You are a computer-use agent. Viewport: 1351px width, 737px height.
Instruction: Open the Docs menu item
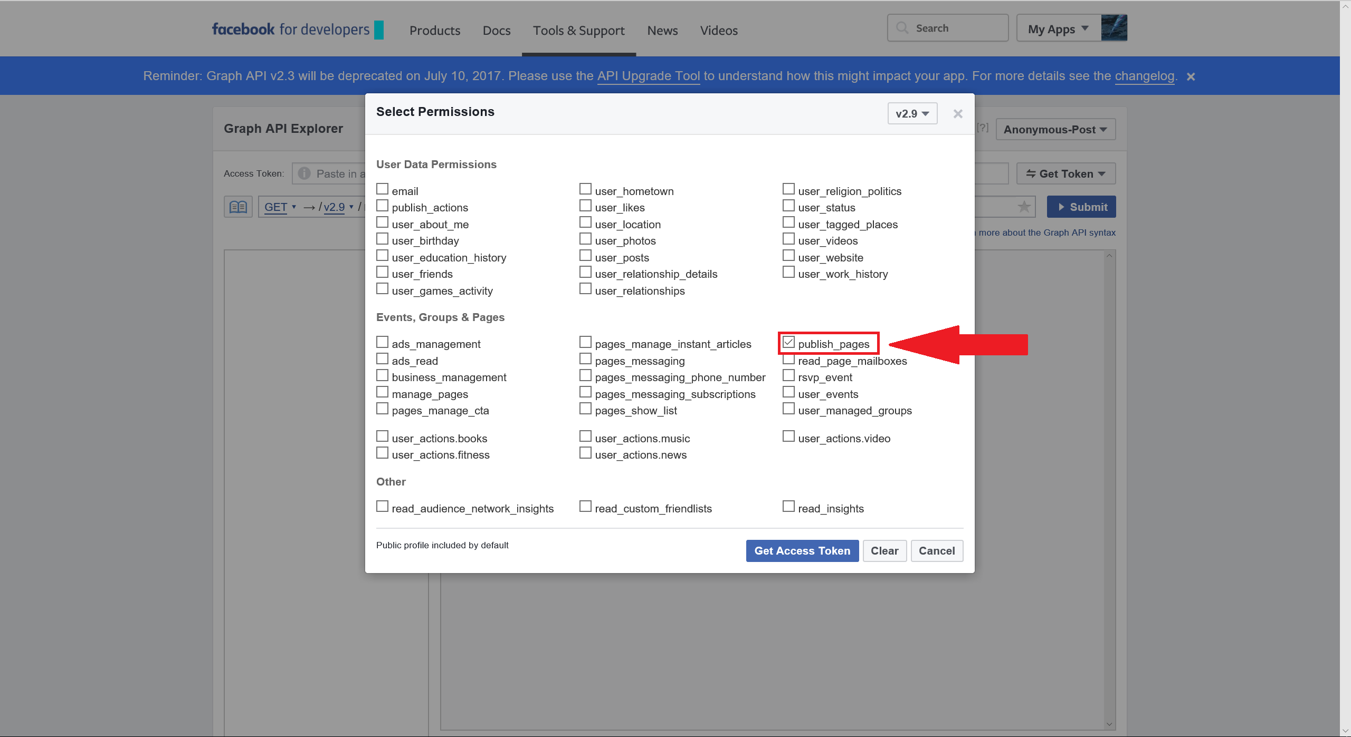[x=496, y=31]
